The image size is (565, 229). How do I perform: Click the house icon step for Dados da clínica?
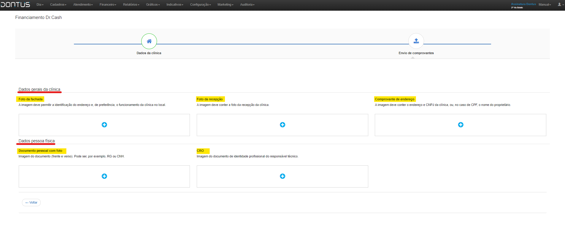(x=149, y=41)
